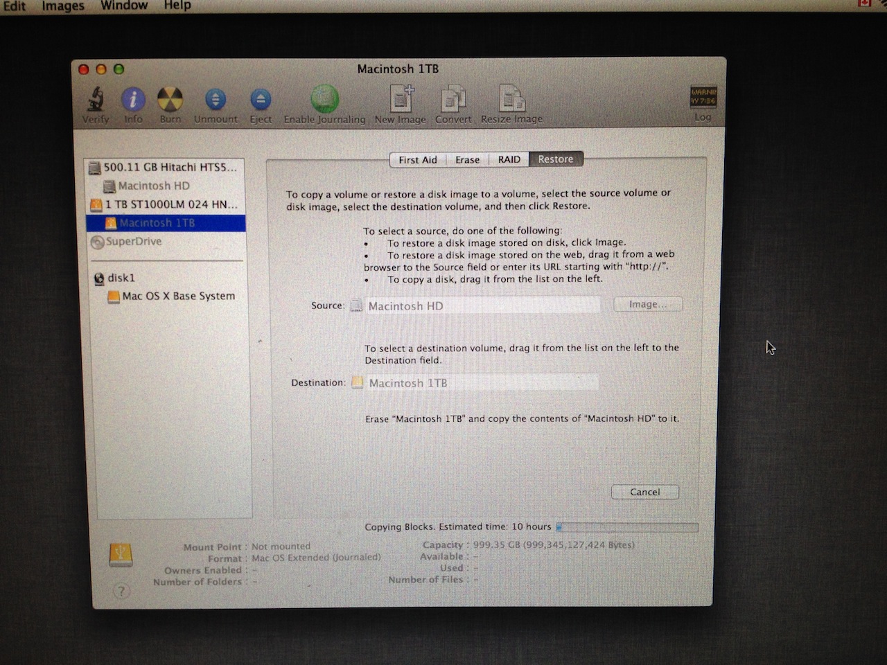Click the help question mark icon
This screenshot has height=665, width=887.
(121, 591)
